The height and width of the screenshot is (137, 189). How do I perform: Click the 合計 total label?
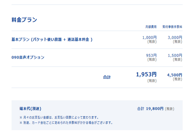(x=107, y=77)
